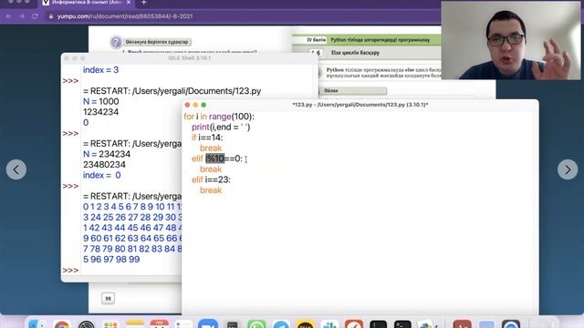Open Slack from the Dock
Image resolution: width=584 pixels, height=328 pixels.
(x=330, y=324)
